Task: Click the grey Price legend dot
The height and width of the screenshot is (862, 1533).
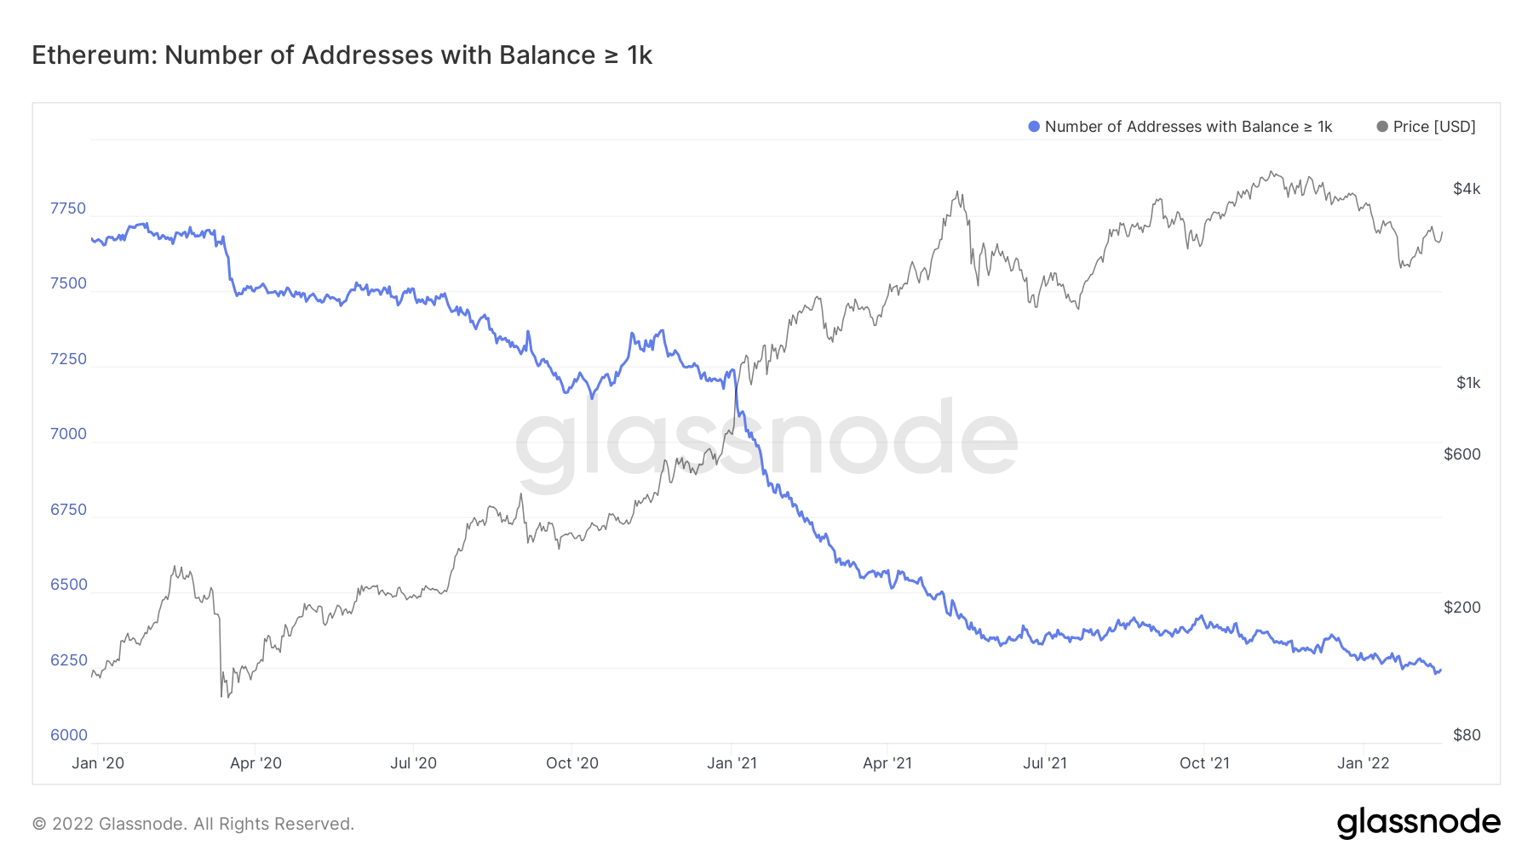Action: (1382, 127)
